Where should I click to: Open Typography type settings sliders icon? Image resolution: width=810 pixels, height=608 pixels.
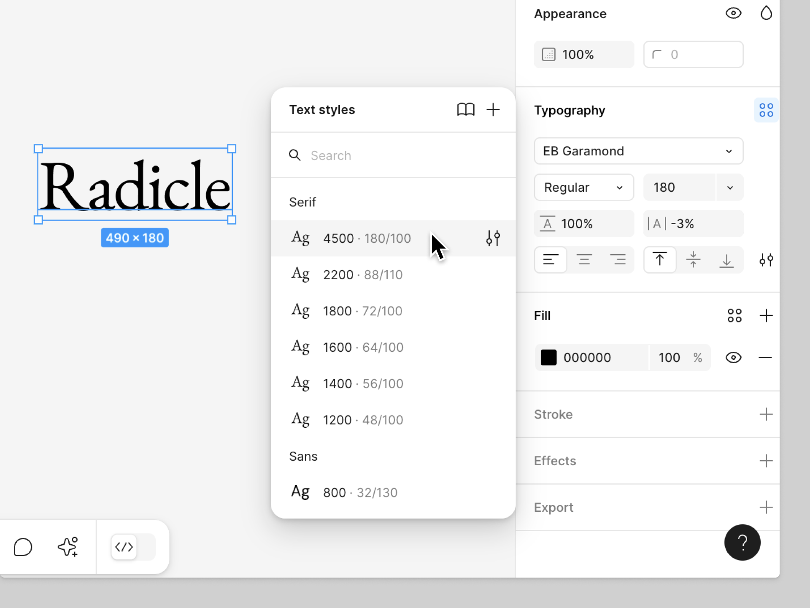click(766, 260)
